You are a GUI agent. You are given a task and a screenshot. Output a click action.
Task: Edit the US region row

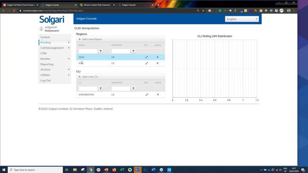[146, 63]
